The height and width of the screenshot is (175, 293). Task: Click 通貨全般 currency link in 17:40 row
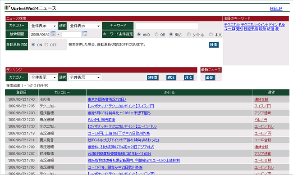point(261,99)
